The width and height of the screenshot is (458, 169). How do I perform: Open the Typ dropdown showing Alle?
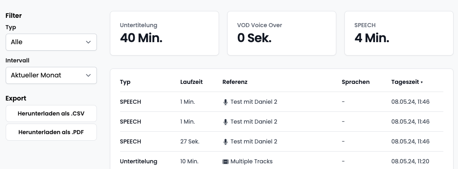tap(51, 42)
